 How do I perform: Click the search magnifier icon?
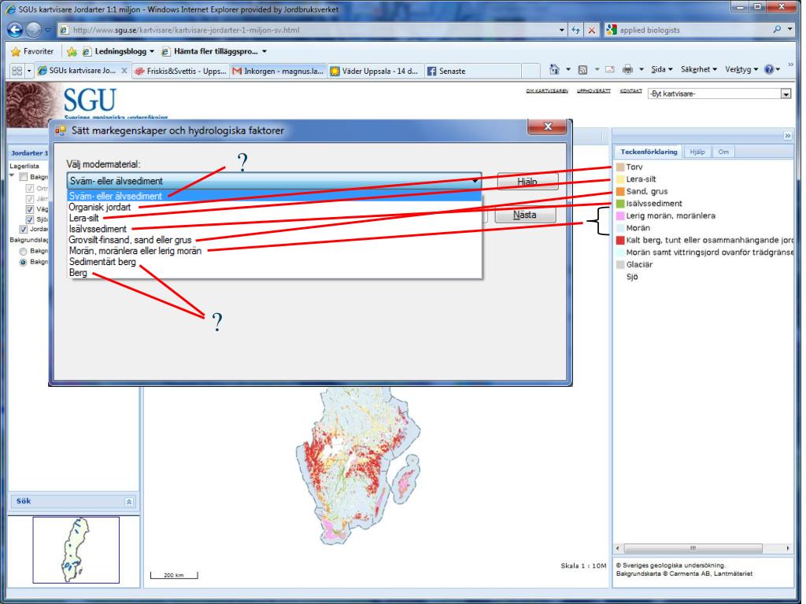coord(777,30)
